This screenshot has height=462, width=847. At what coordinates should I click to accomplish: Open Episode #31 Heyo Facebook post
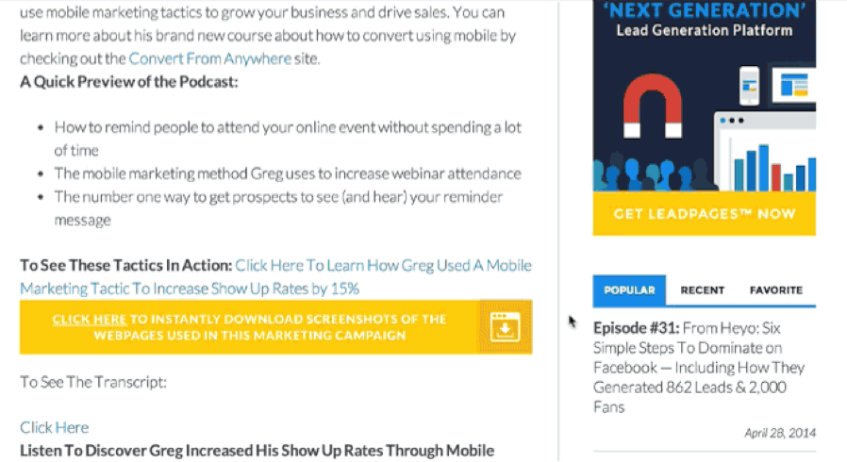(699, 367)
